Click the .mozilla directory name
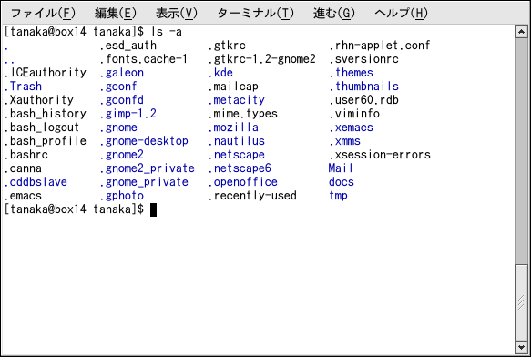531x357 pixels. tap(233, 127)
